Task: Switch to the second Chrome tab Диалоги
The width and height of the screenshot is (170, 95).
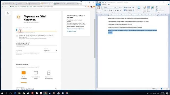Action: pos(21,4)
